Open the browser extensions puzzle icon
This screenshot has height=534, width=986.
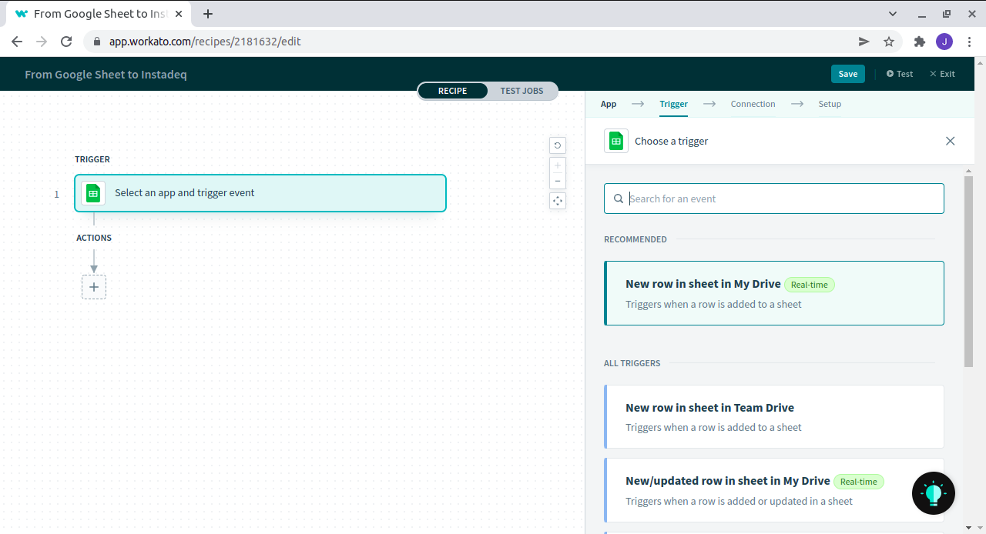click(x=920, y=42)
